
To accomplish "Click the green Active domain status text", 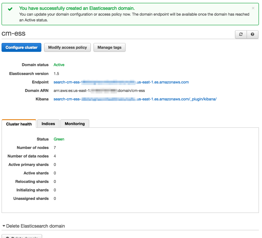I will [59, 65].
